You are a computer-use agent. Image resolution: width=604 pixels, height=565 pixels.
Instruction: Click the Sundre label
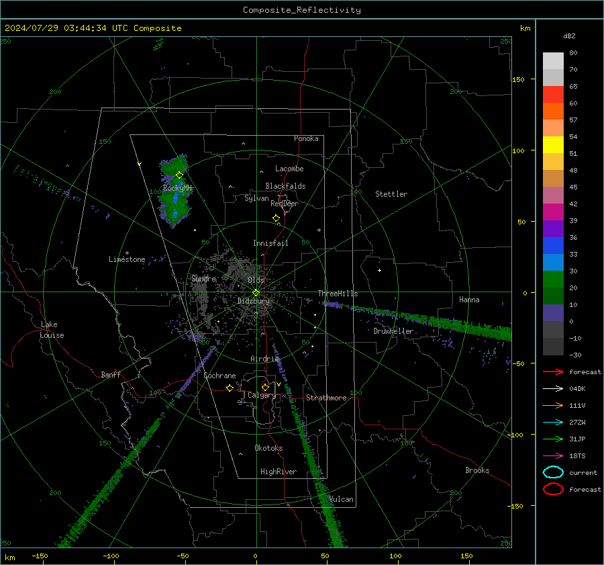[204, 278]
